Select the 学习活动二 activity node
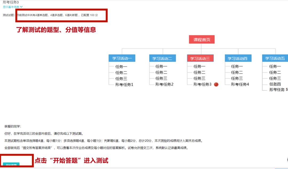Image resolution: width=288 pixels, height=169 pixels. pos(163,58)
